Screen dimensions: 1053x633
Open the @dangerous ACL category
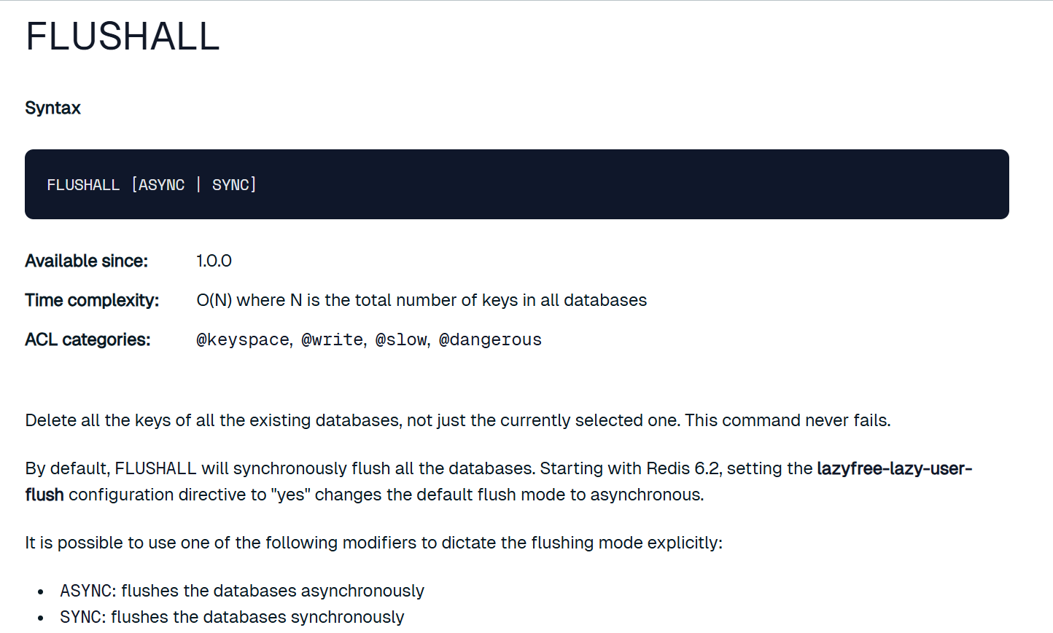pos(490,340)
